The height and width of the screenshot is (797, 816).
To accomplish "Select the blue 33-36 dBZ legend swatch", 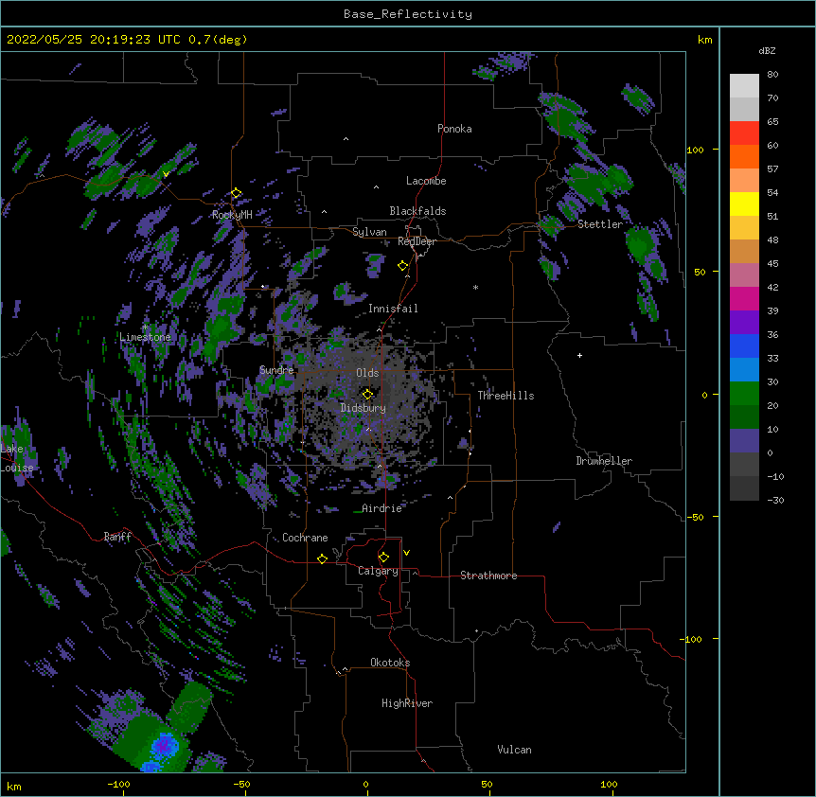I will 744,345.
